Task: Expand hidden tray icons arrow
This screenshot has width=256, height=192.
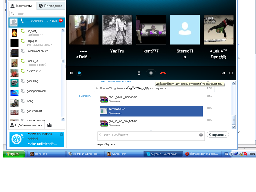Action: pyautogui.click(x=231, y=154)
